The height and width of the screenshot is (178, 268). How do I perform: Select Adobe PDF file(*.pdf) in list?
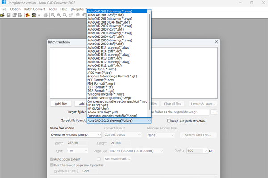coord(117,112)
